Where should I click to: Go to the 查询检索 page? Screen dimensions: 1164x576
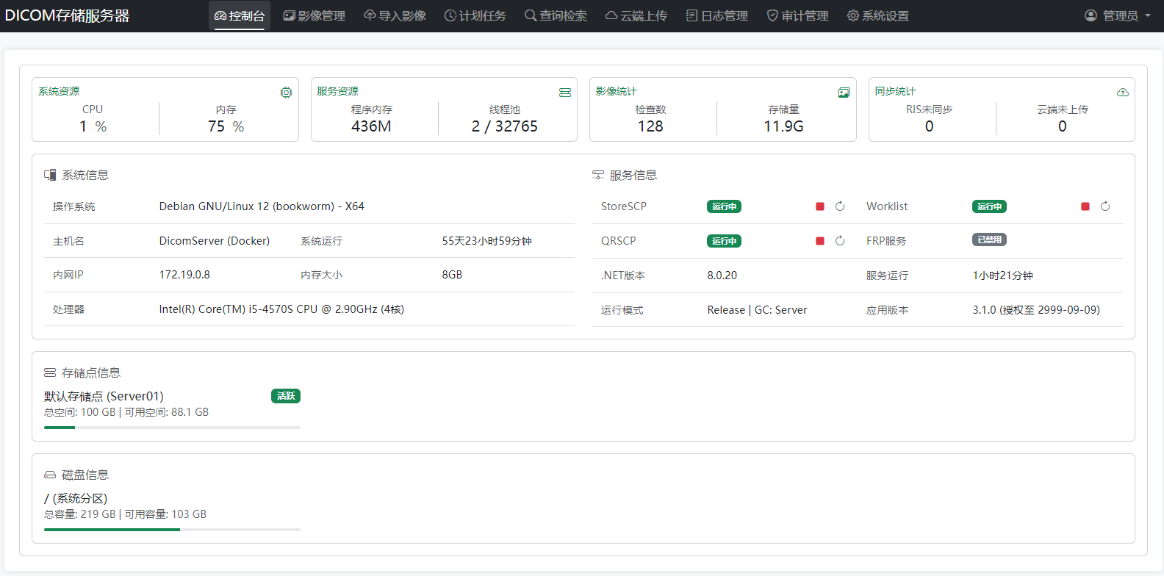tap(556, 16)
